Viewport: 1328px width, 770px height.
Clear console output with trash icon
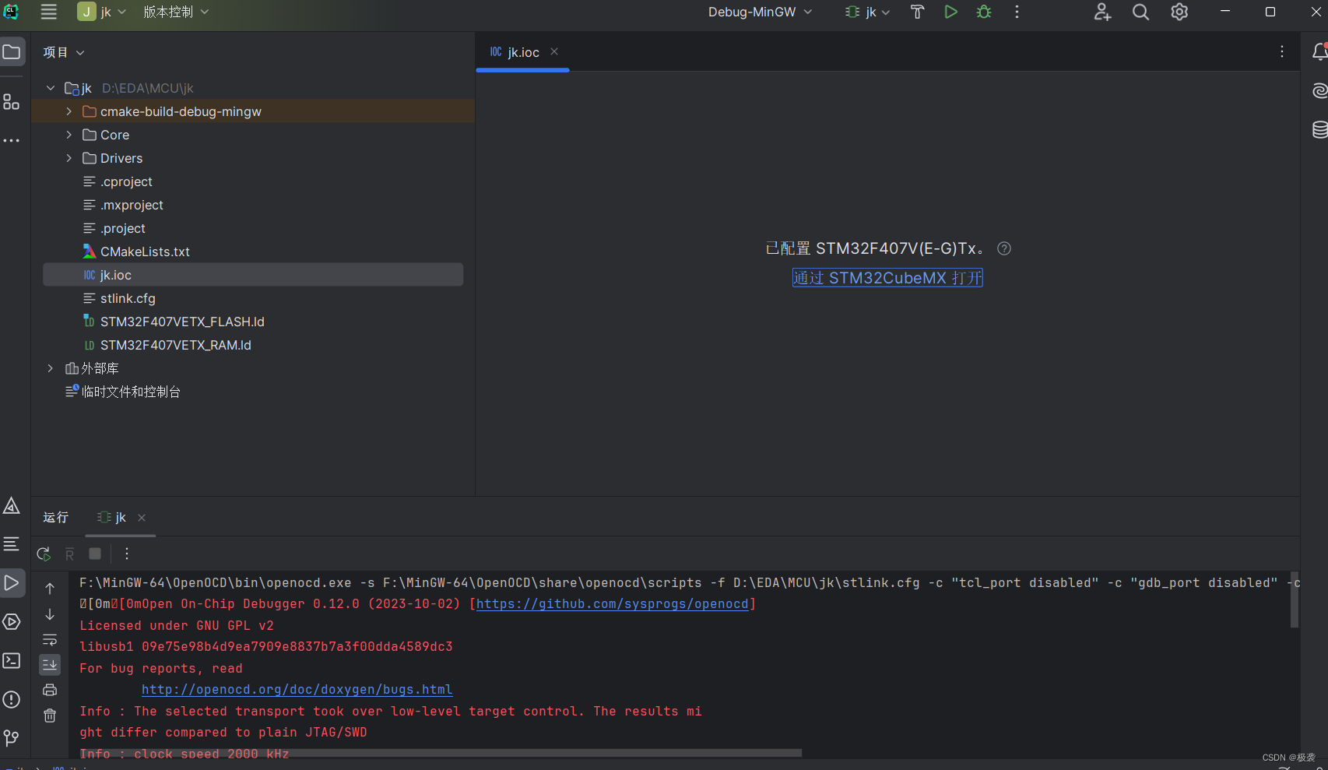tap(50, 716)
